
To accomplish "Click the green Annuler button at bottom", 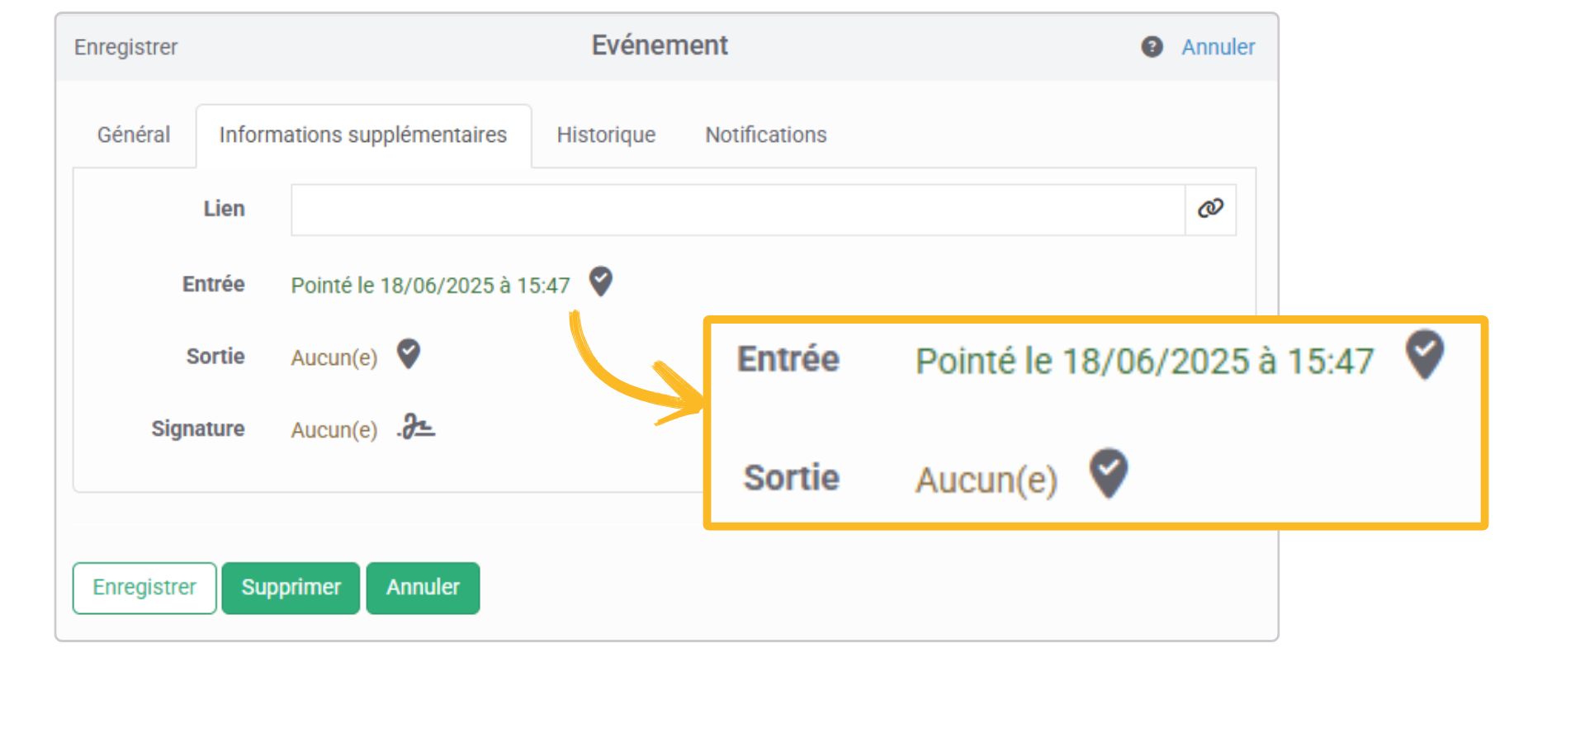I will coord(423,588).
